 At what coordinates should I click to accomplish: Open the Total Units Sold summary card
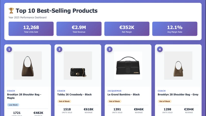pyautogui.click(x=31, y=29)
